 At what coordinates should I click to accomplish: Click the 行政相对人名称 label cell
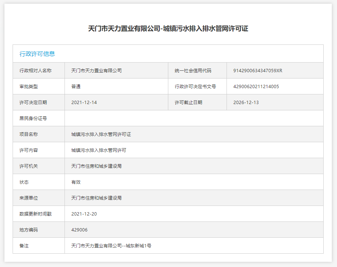35,70
